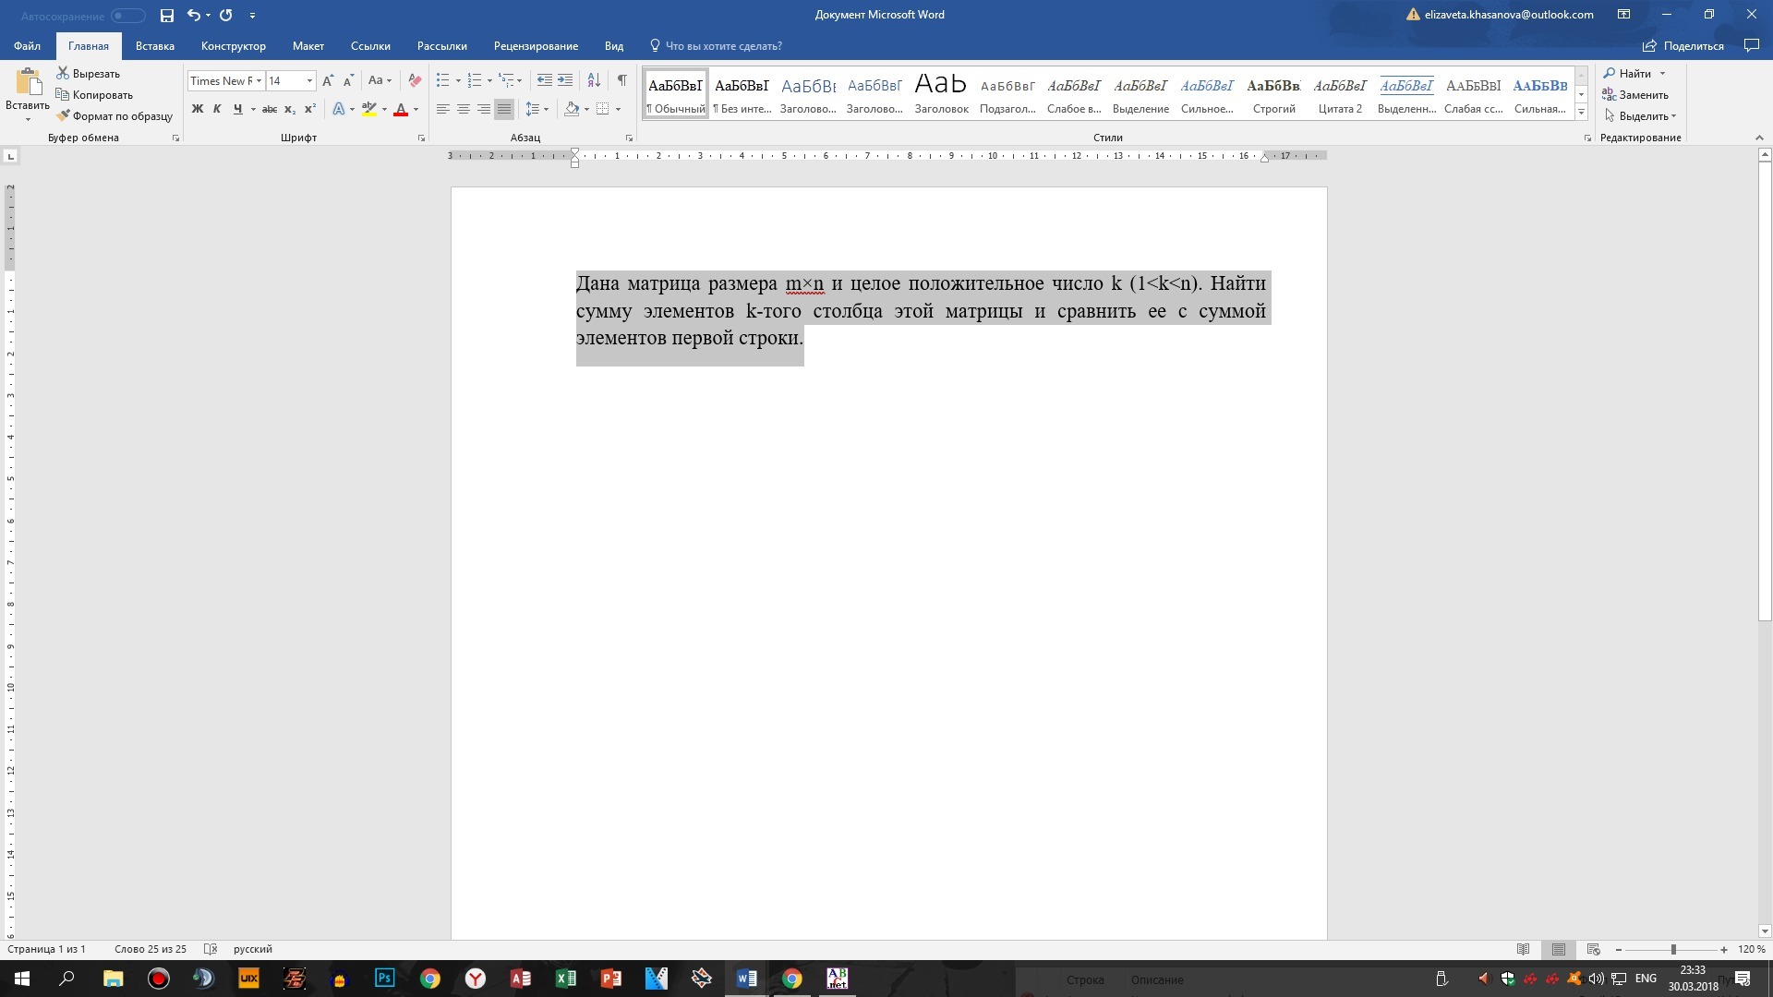Click the Format Painter brush icon
The image size is (1773, 997).
[x=64, y=116]
